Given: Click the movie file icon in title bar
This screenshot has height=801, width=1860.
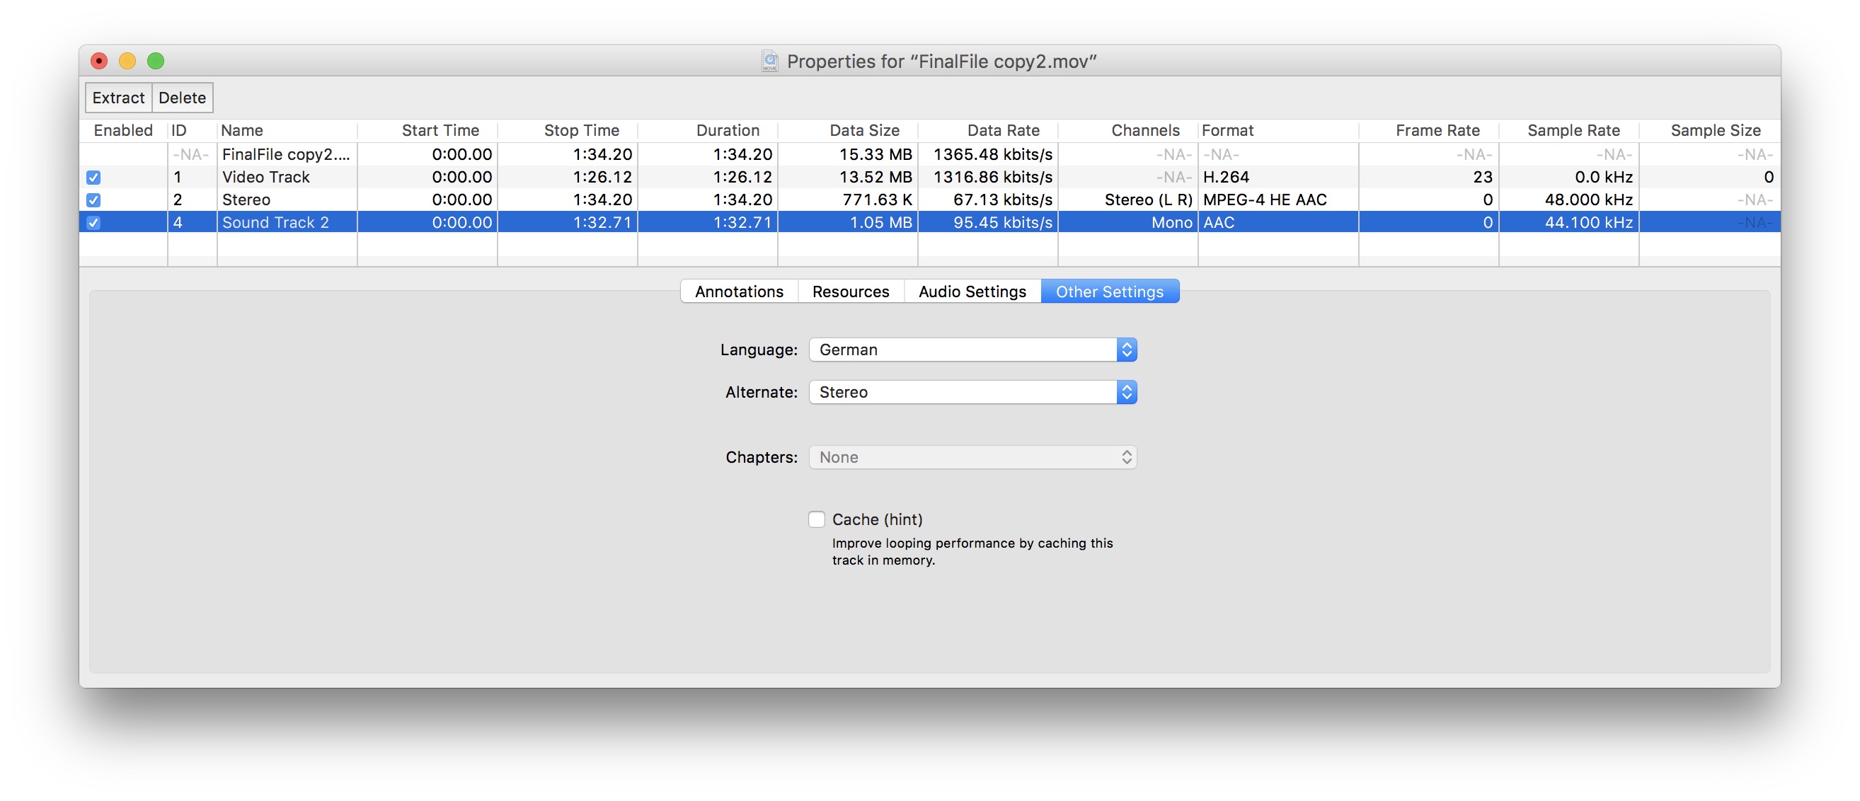Looking at the screenshot, I should click(770, 62).
